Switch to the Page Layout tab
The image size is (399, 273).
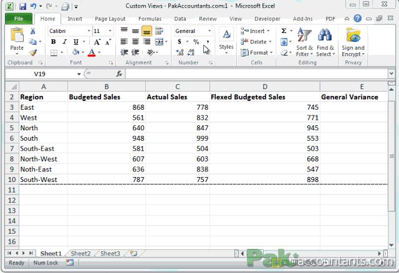point(110,19)
